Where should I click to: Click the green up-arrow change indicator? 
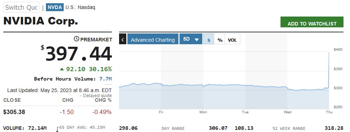coord(62,69)
